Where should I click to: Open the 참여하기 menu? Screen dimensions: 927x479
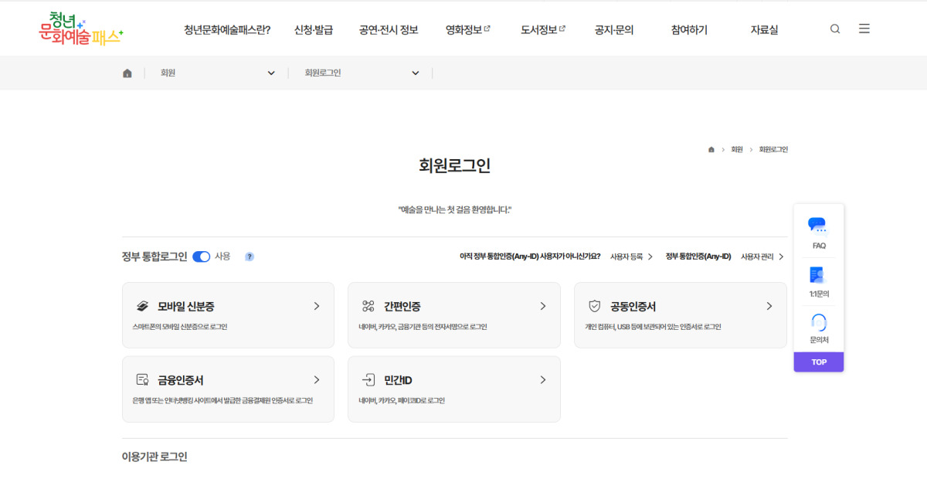click(x=689, y=30)
